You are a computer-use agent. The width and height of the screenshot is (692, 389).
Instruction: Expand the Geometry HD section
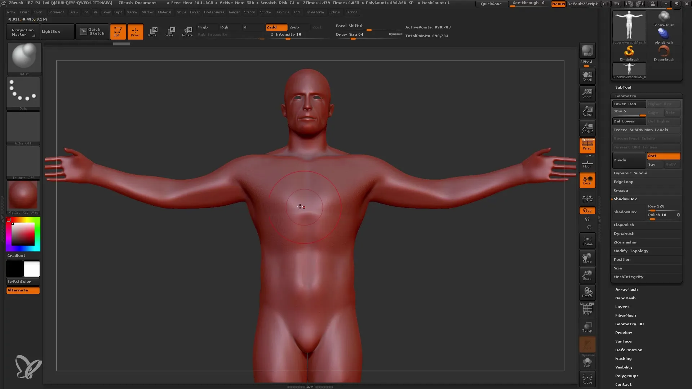click(629, 323)
